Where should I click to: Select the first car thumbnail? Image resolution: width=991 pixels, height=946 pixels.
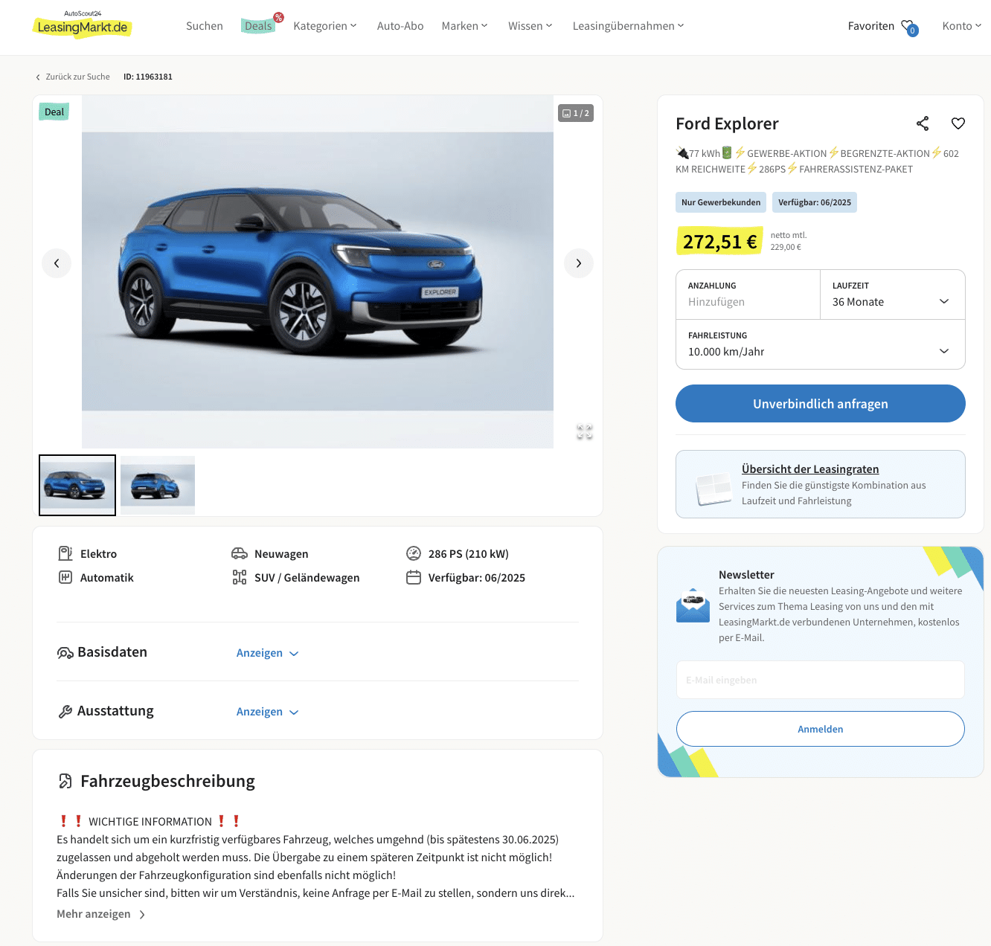(77, 485)
